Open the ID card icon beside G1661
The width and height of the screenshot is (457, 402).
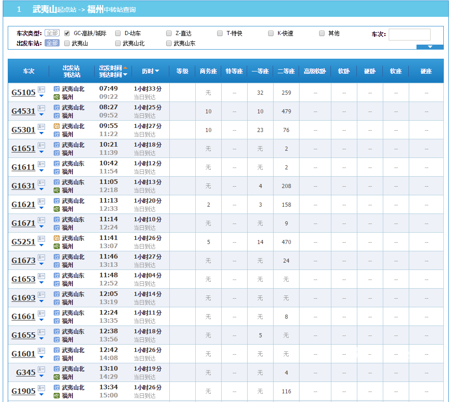tap(41, 313)
